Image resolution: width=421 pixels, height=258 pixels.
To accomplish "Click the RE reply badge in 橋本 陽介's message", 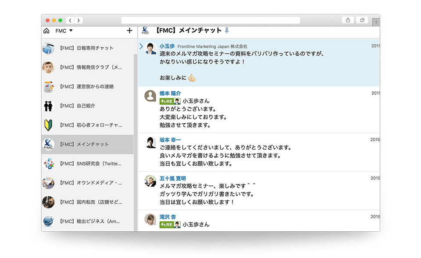I will click(x=166, y=101).
